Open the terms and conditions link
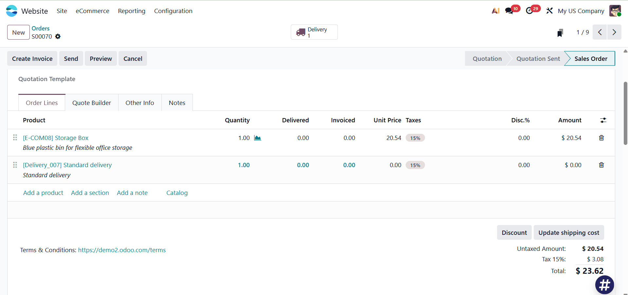The image size is (628, 295). 121,250
